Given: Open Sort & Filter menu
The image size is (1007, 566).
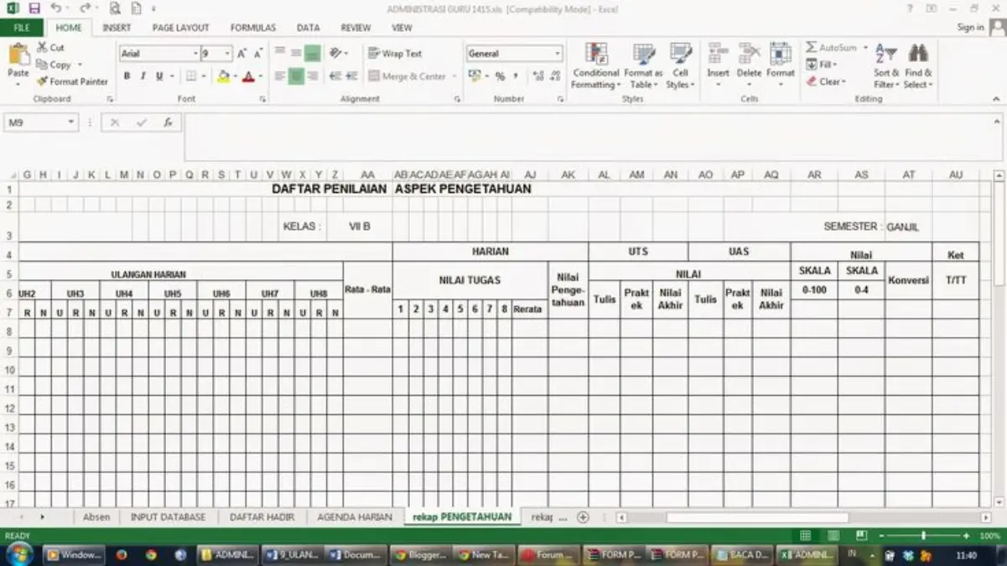Looking at the screenshot, I should pos(885,65).
